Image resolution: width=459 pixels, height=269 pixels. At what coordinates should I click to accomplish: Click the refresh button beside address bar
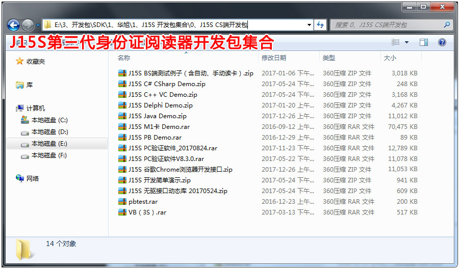point(320,24)
